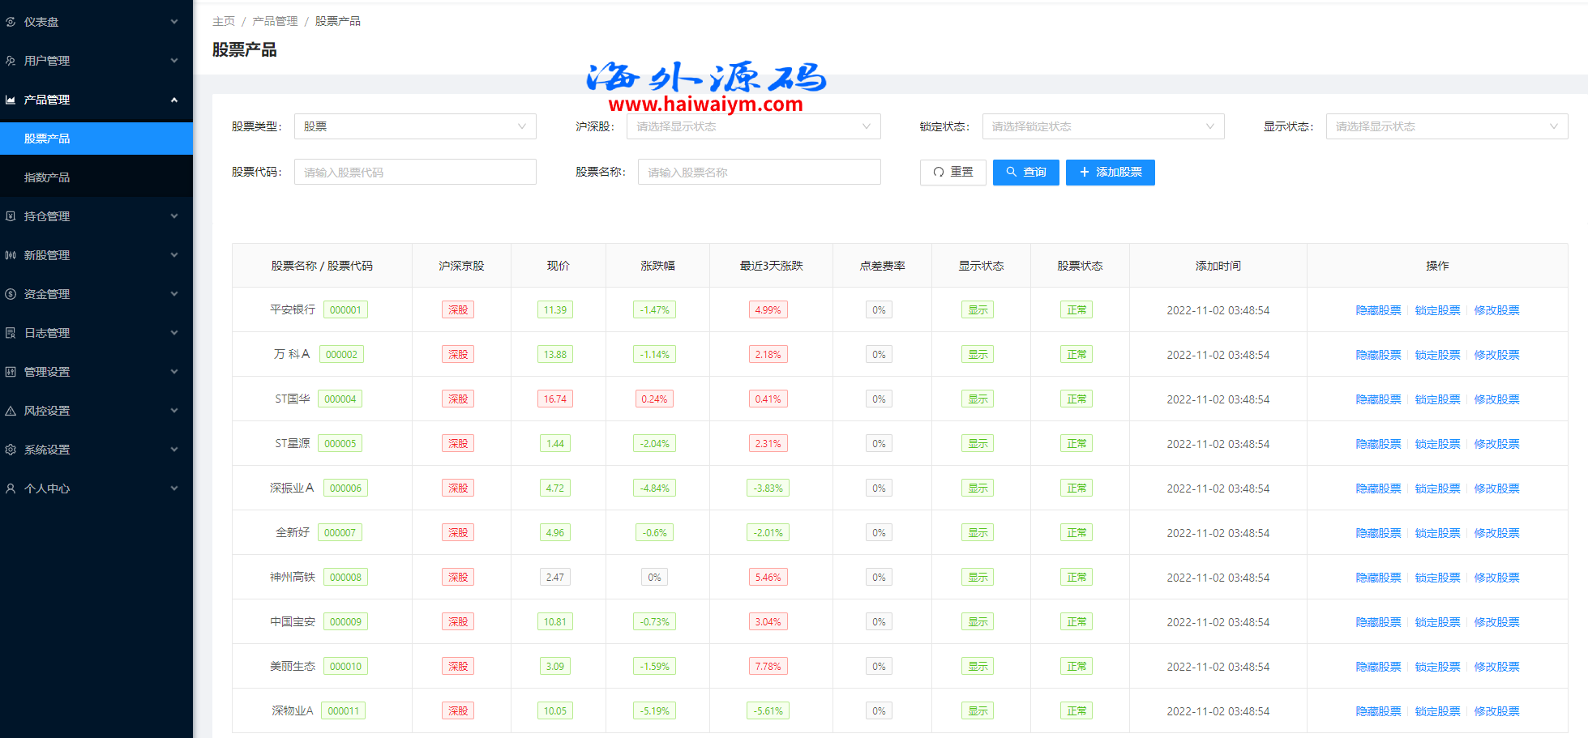The height and width of the screenshot is (738, 1588).
Task: Hide the 深振业A stock via 隐藏股票
Action: (x=1378, y=488)
